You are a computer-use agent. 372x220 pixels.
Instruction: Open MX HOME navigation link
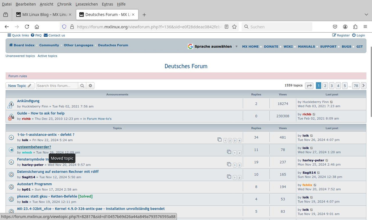pos(250,47)
